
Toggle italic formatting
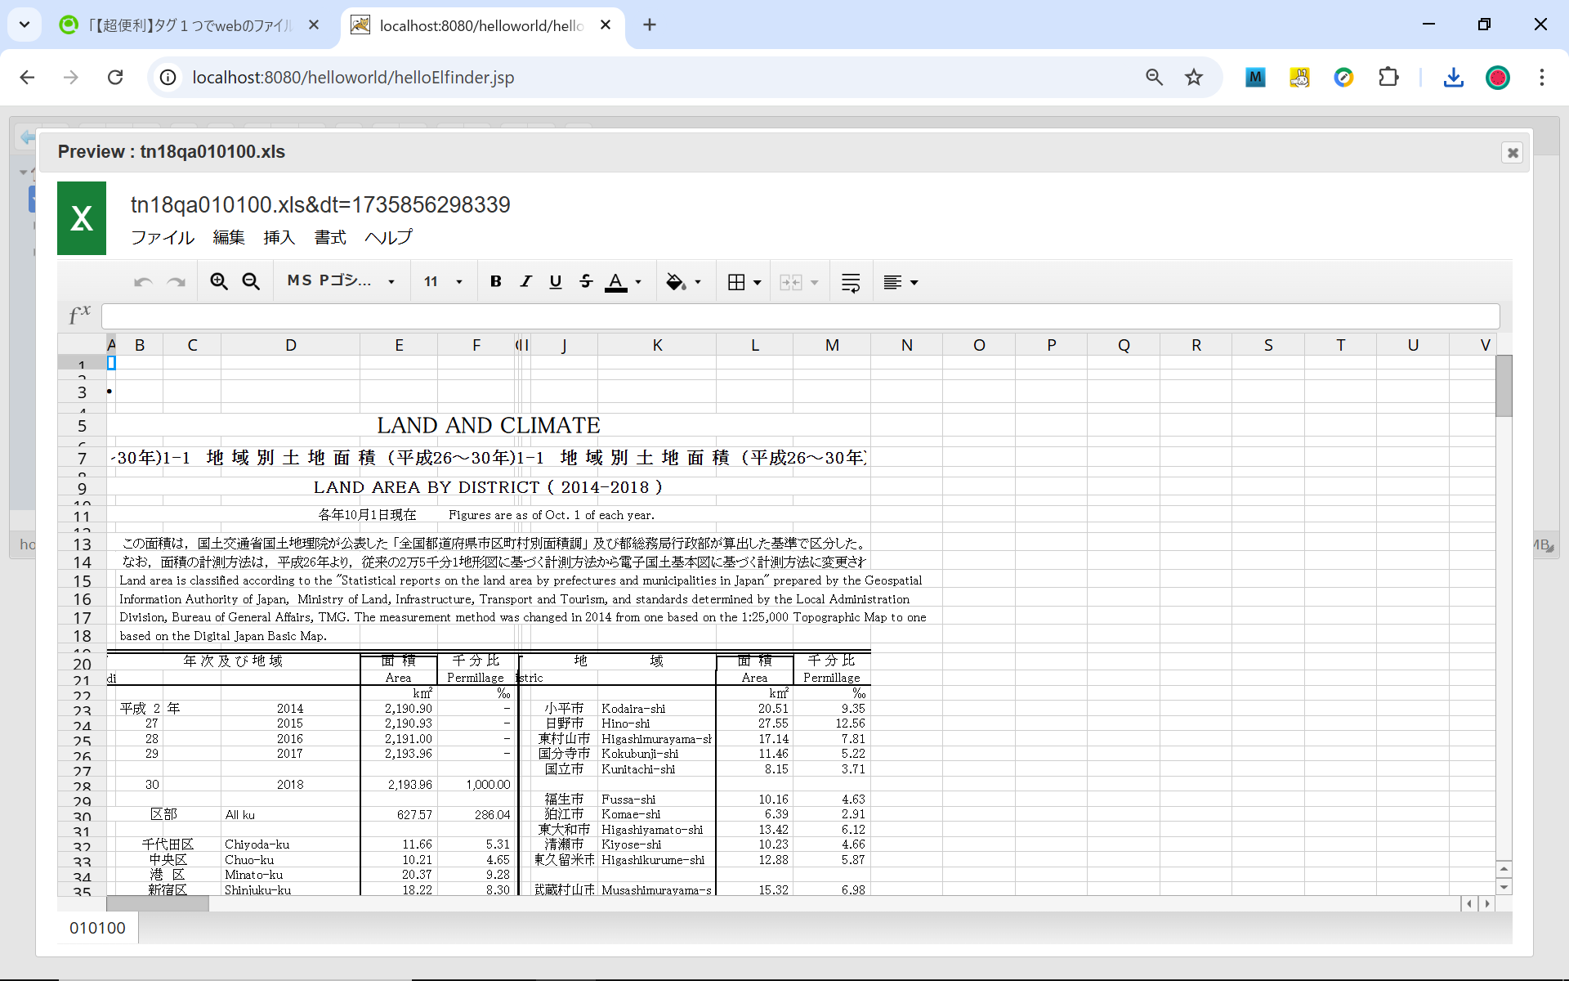[x=525, y=282]
